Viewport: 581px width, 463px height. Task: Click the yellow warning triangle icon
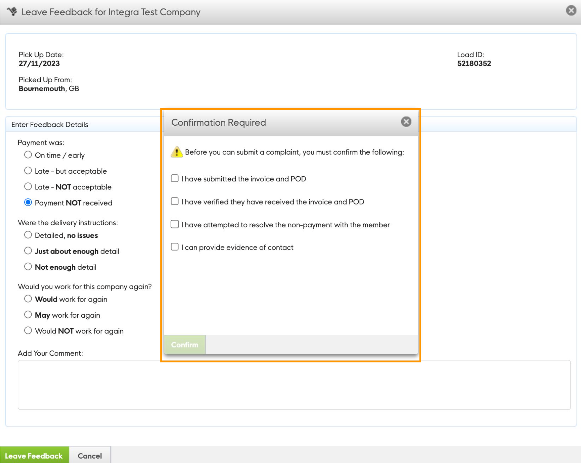coord(177,152)
